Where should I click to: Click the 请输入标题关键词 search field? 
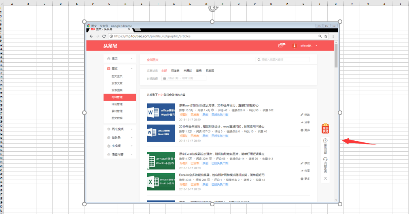tap(283, 59)
